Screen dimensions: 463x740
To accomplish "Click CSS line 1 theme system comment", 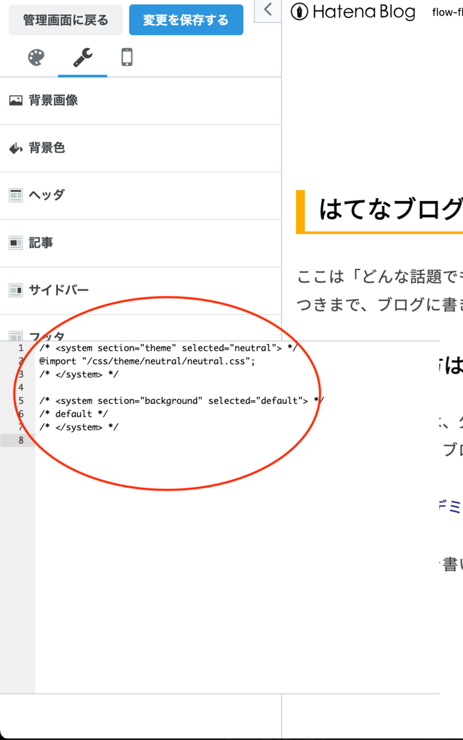I will 169,348.
